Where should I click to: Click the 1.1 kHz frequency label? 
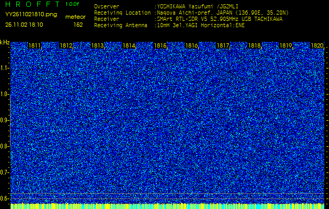click(4, 68)
